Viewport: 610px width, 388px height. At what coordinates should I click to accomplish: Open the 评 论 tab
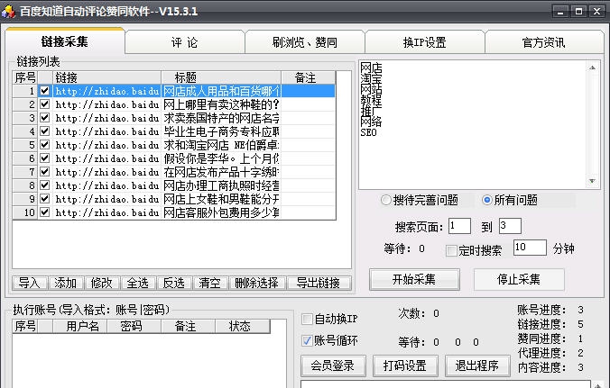184,42
